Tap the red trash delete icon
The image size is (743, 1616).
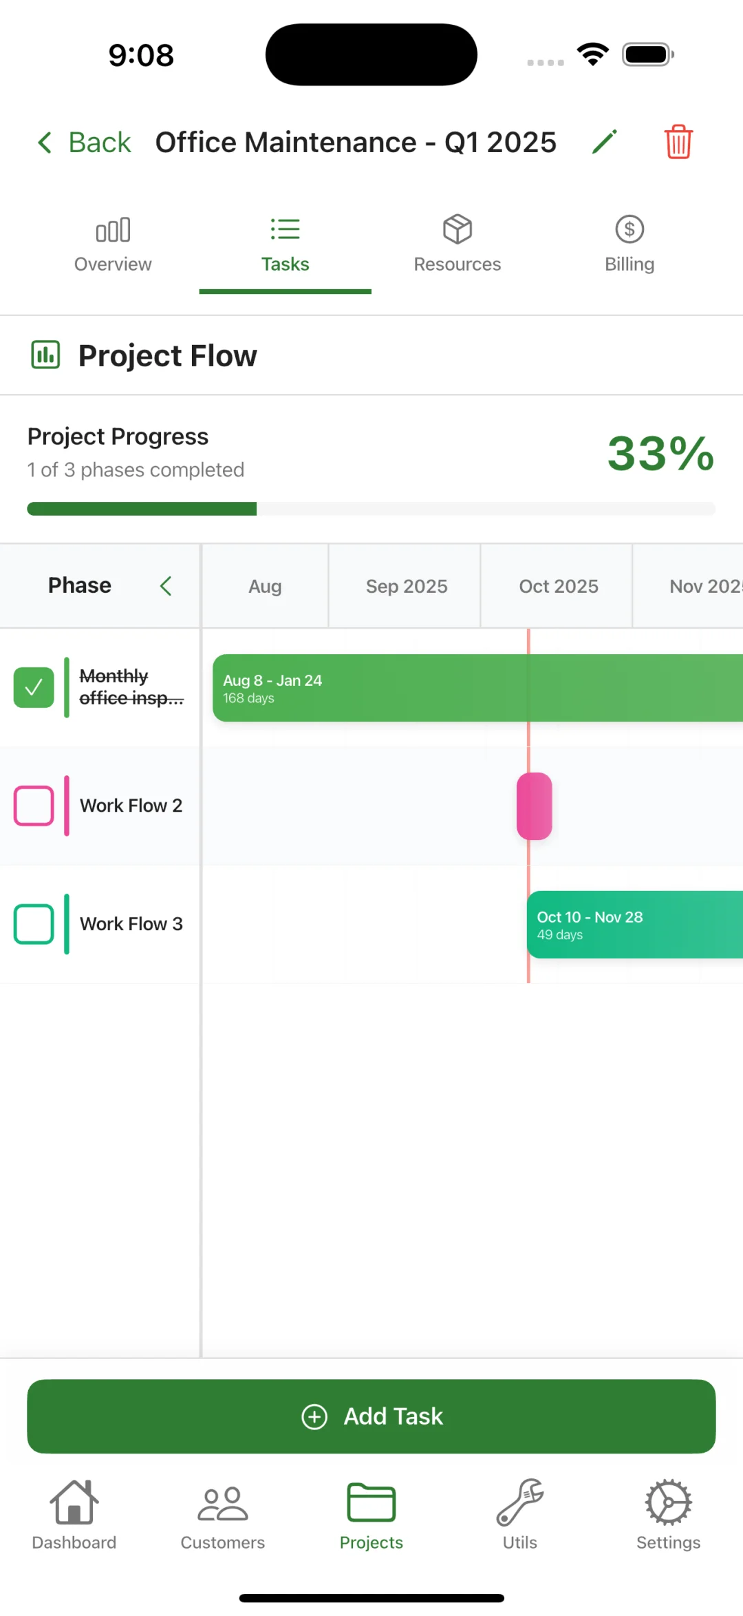coord(678,142)
